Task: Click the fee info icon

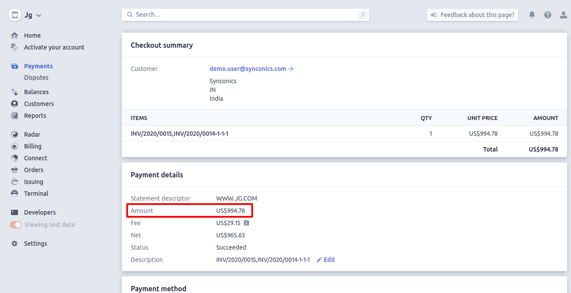Action: [246, 223]
